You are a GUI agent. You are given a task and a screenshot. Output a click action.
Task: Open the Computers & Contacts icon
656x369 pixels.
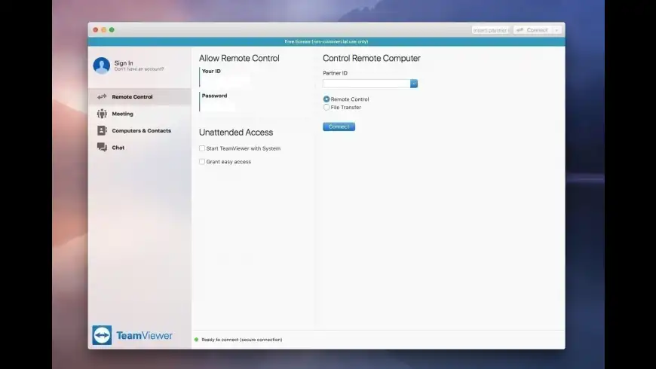(102, 130)
